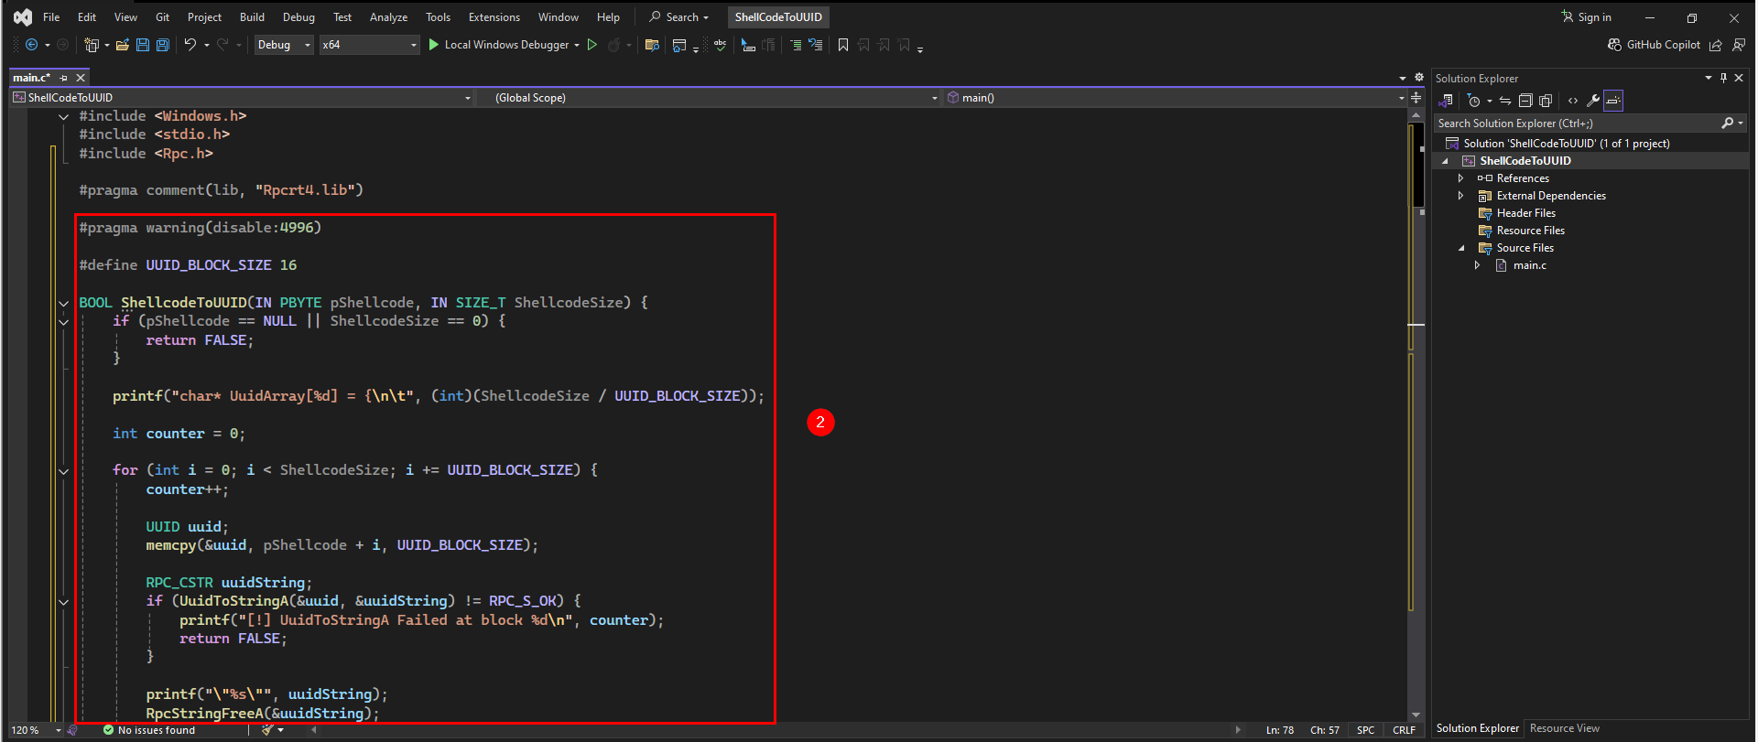Screen dimensions: 1758x742
Task: Open the New Project toolbar icon
Action: (91, 45)
